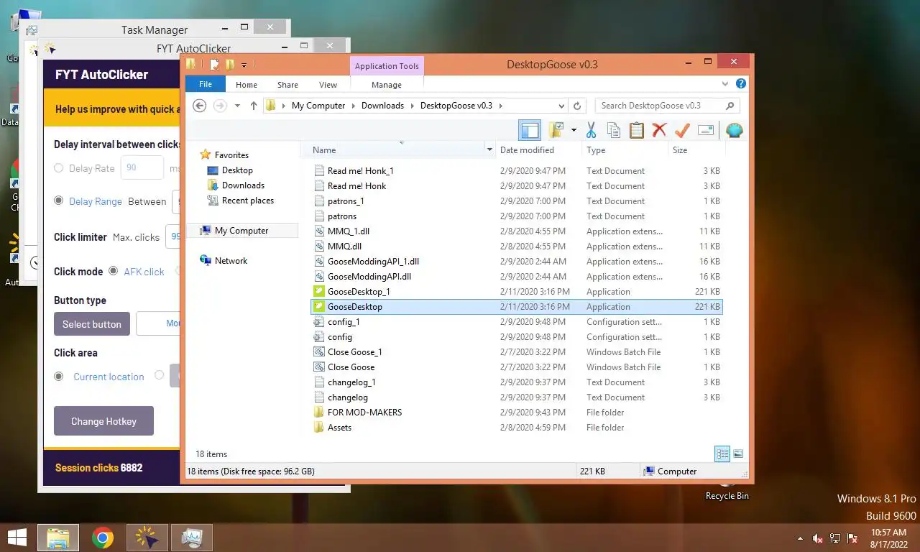Click the Properties icon in Quick Access Toolbar
Viewport: 920px width, 552px height.
coord(214,65)
